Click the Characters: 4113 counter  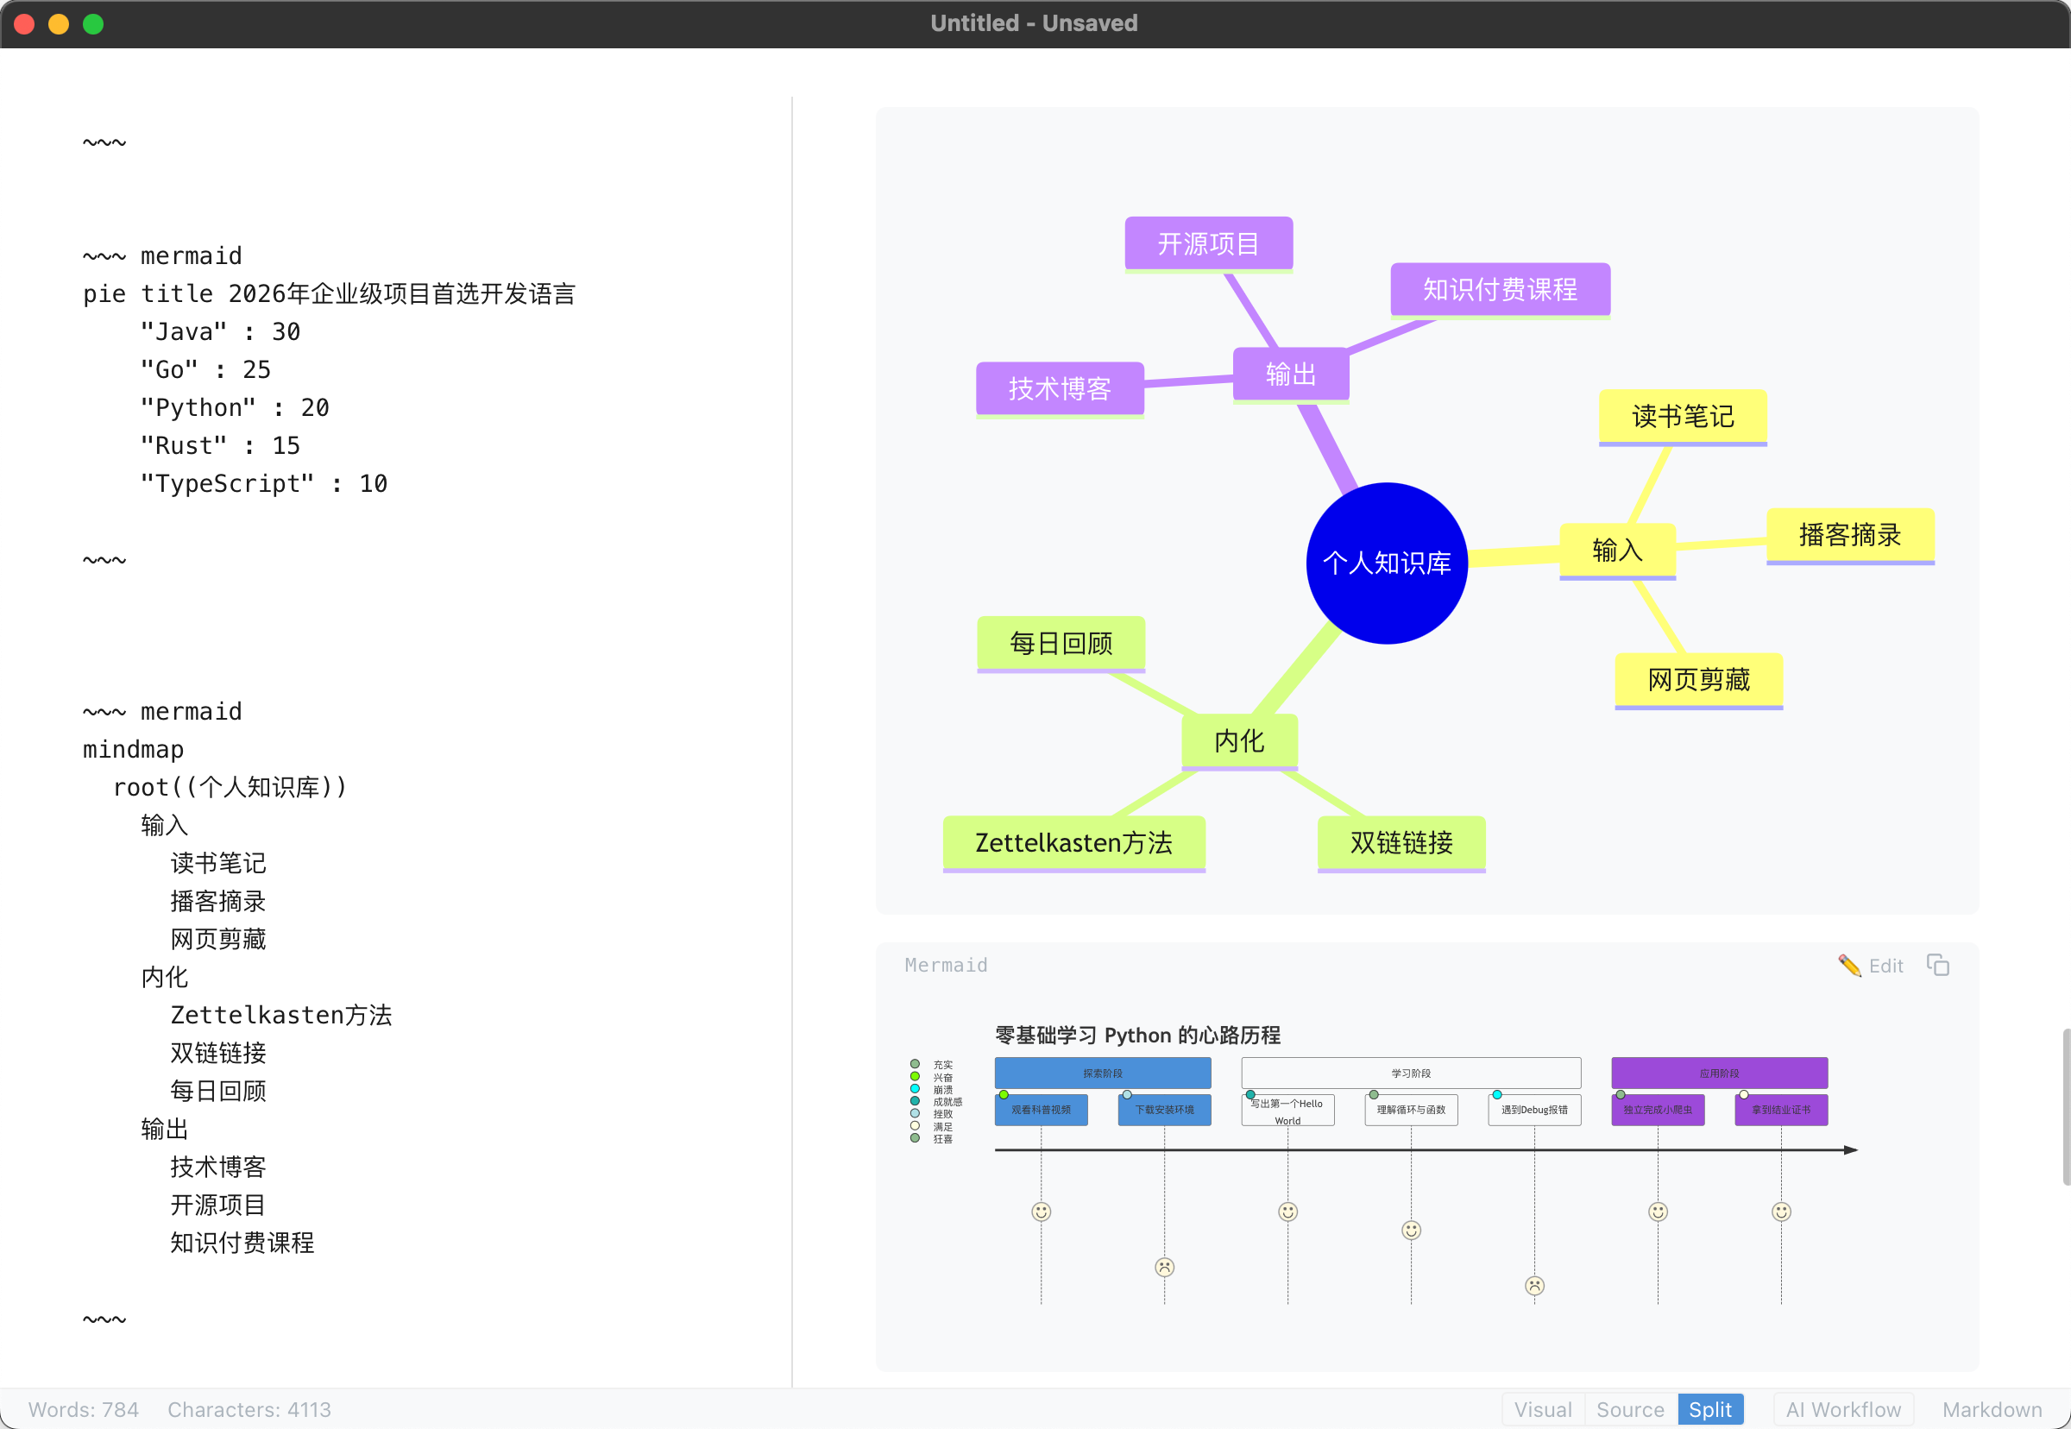(249, 1409)
